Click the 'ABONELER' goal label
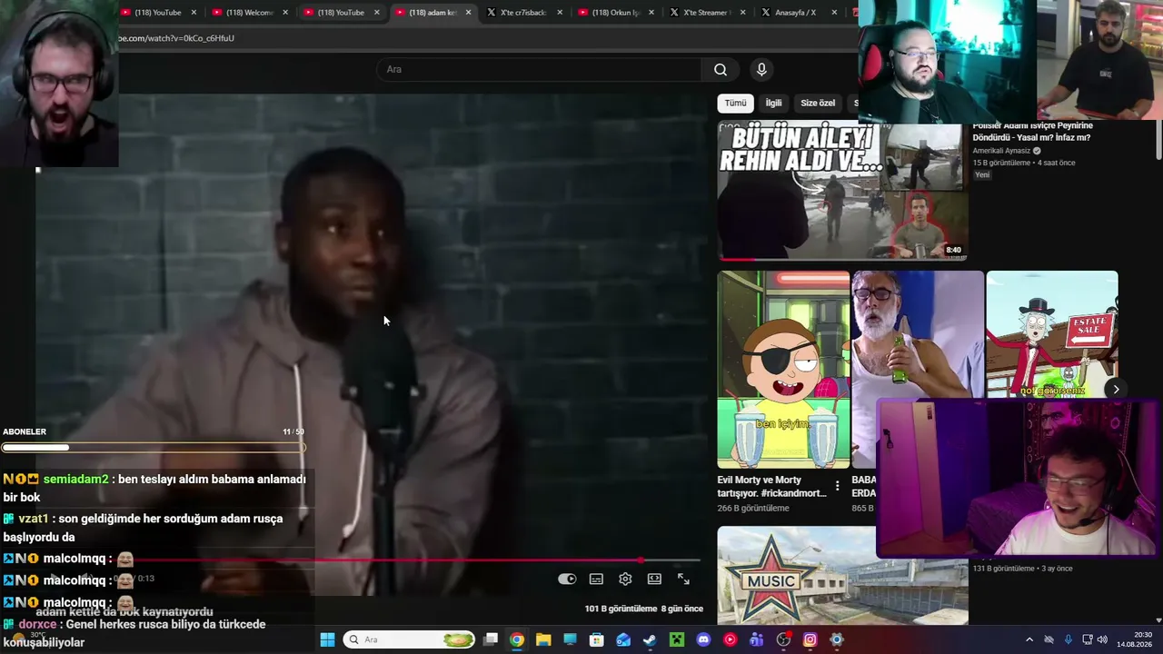This screenshot has height=654, width=1163. [x=25, y=431]
